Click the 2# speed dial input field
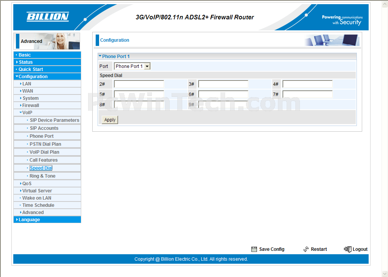 (x=139, y=84)
